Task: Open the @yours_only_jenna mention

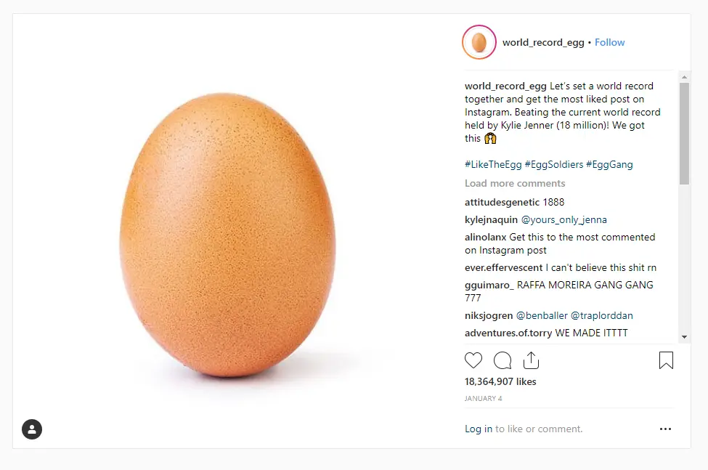Action: tap(564, 220)
